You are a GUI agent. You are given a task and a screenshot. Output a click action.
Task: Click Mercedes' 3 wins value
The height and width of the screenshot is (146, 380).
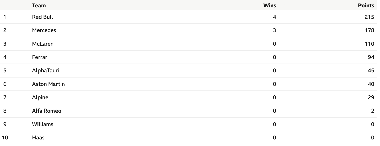(x=274, y=30)
